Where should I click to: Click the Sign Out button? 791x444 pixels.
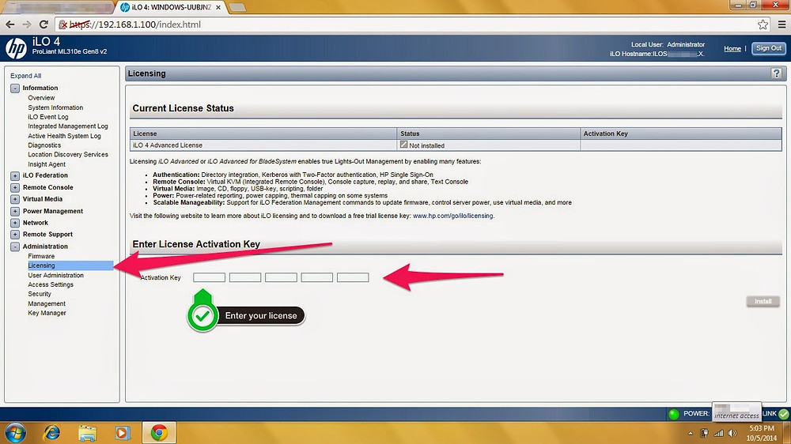click(x=768, y=48)
